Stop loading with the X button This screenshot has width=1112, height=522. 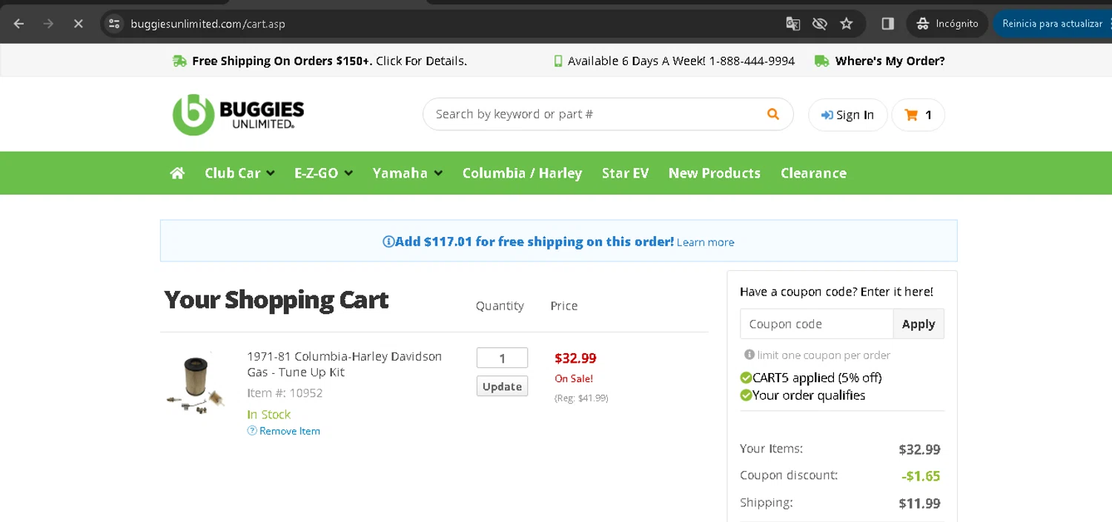[78, 24]
